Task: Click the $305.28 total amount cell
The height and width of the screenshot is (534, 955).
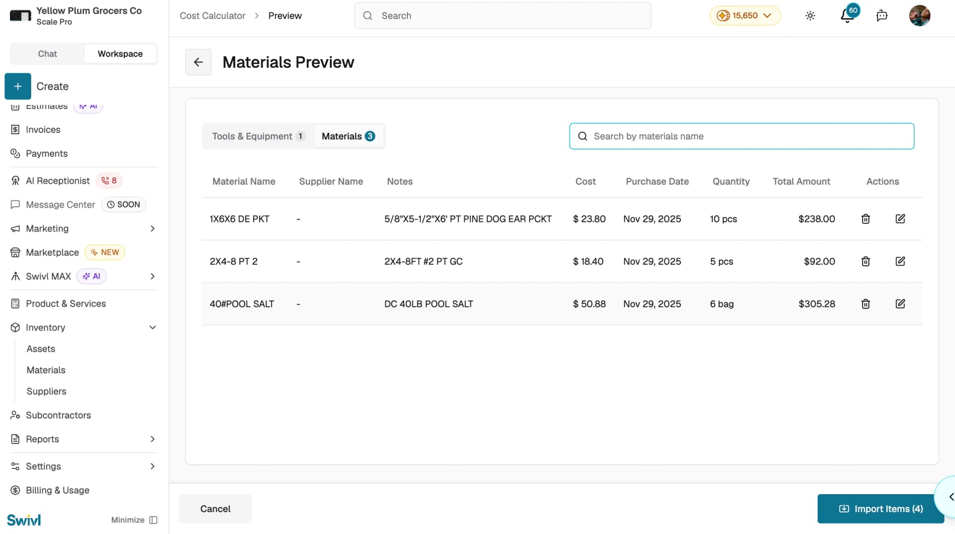Action: (x=817, y=304)
